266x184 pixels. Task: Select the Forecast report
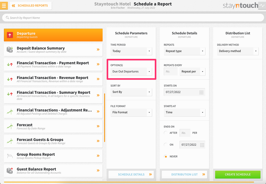point(53,126)
